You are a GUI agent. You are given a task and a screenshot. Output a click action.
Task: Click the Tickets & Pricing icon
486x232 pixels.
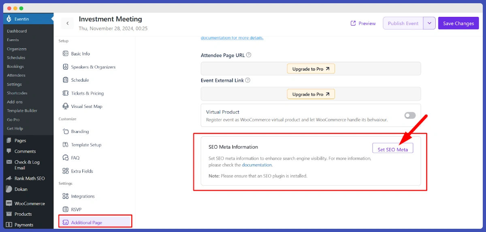tap(65, 93)
